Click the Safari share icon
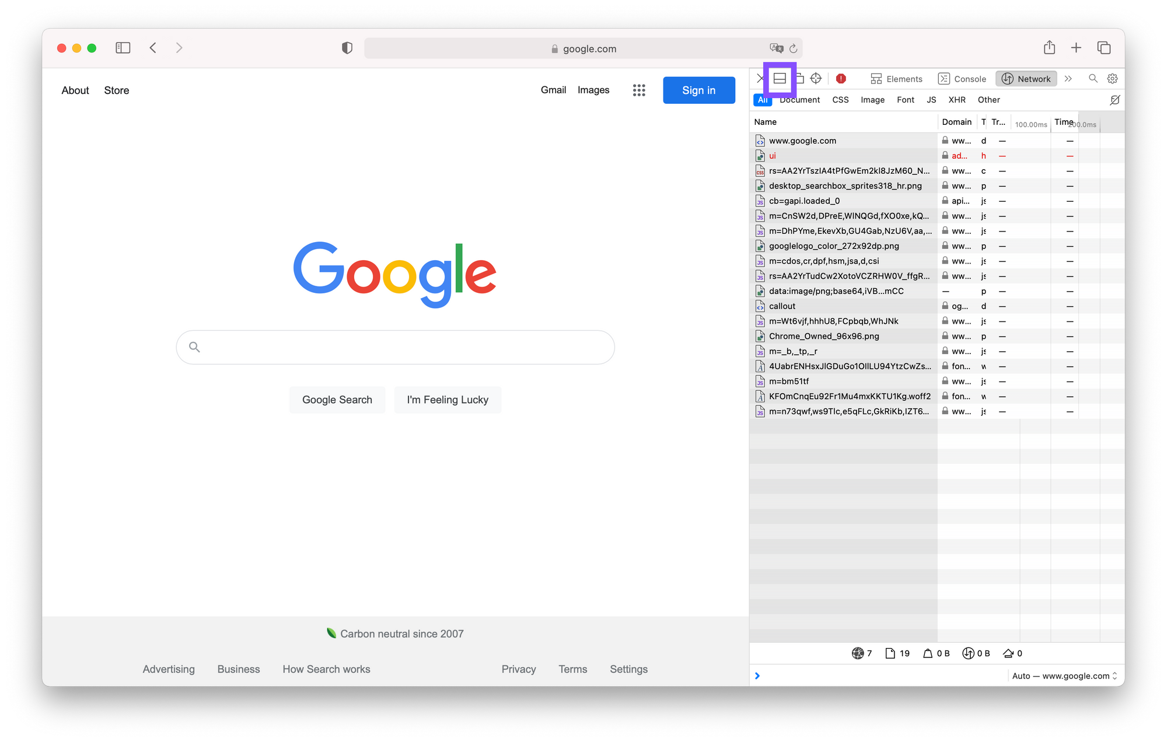 1049,48
